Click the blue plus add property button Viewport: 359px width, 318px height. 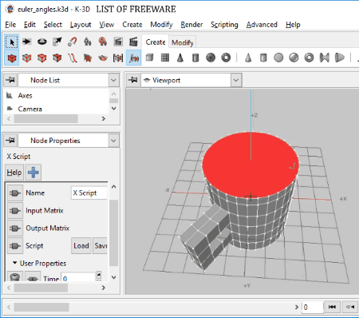point(34,173)
